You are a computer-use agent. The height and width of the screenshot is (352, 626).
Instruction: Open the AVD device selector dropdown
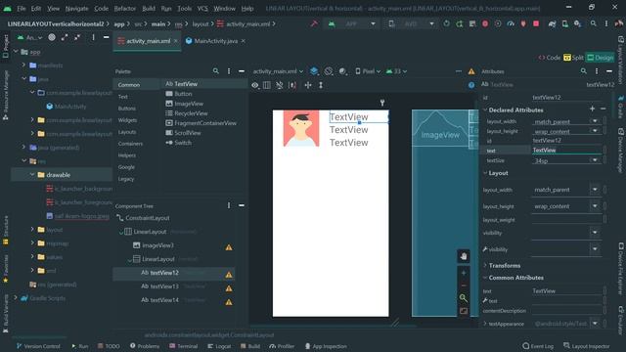tap(411, 23)
